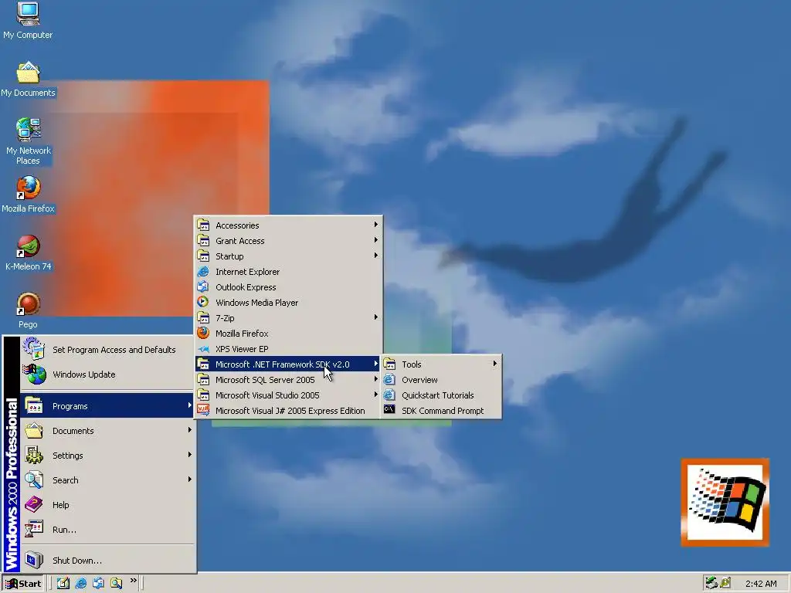Click the Outlook Express icon in Programs menu
791x593 pixels.
pyautogui.click(x=203, y=287)
